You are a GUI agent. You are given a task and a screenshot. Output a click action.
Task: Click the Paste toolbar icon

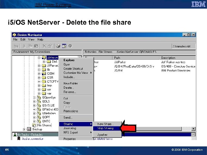click(36, 46)
